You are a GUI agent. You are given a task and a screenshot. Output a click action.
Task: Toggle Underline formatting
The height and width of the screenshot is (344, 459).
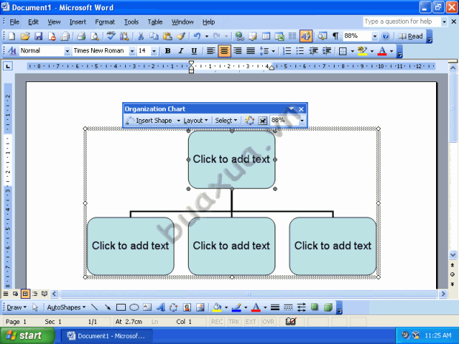coord(194,51)
